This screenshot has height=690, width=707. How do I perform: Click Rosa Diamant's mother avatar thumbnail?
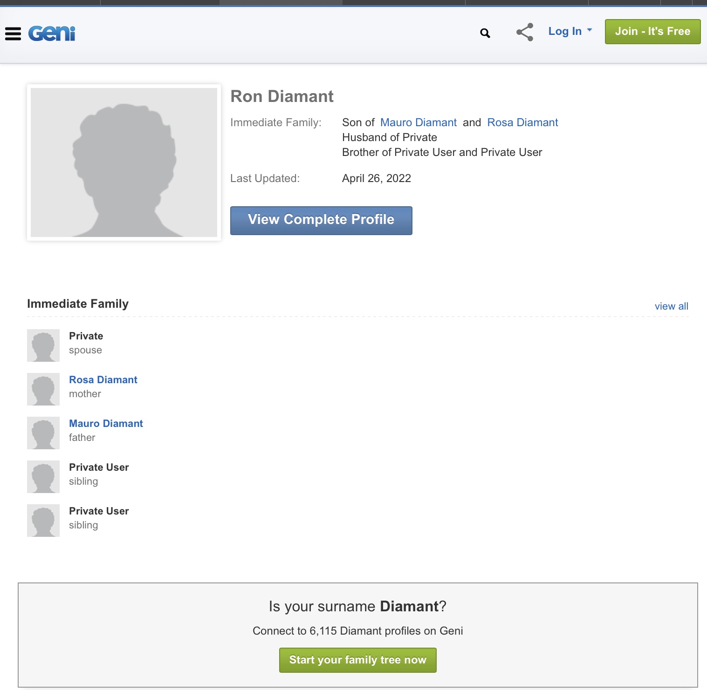[43, 389]
